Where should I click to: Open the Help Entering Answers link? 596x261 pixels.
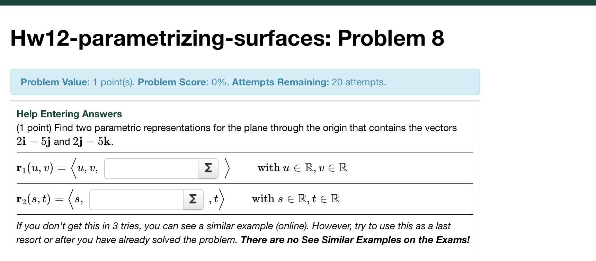click(x=69, y=114)
